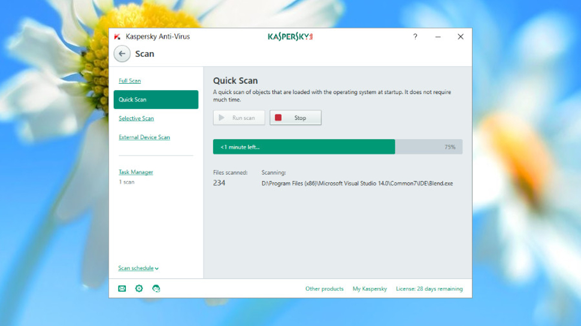Click the '<1 minute left...' label
This screenshot has height=326, width=581.
[x=240, y=147]
